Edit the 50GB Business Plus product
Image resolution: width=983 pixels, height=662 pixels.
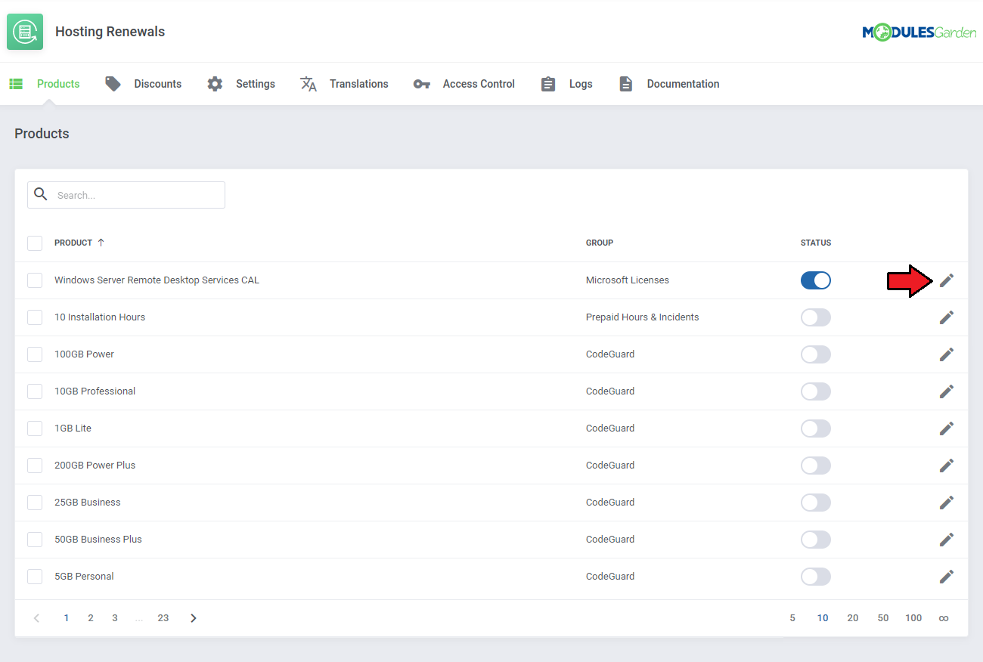947,540
